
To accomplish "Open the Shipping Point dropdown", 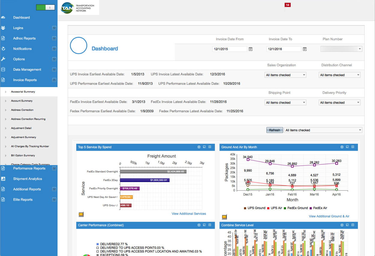I will point(285,103).
